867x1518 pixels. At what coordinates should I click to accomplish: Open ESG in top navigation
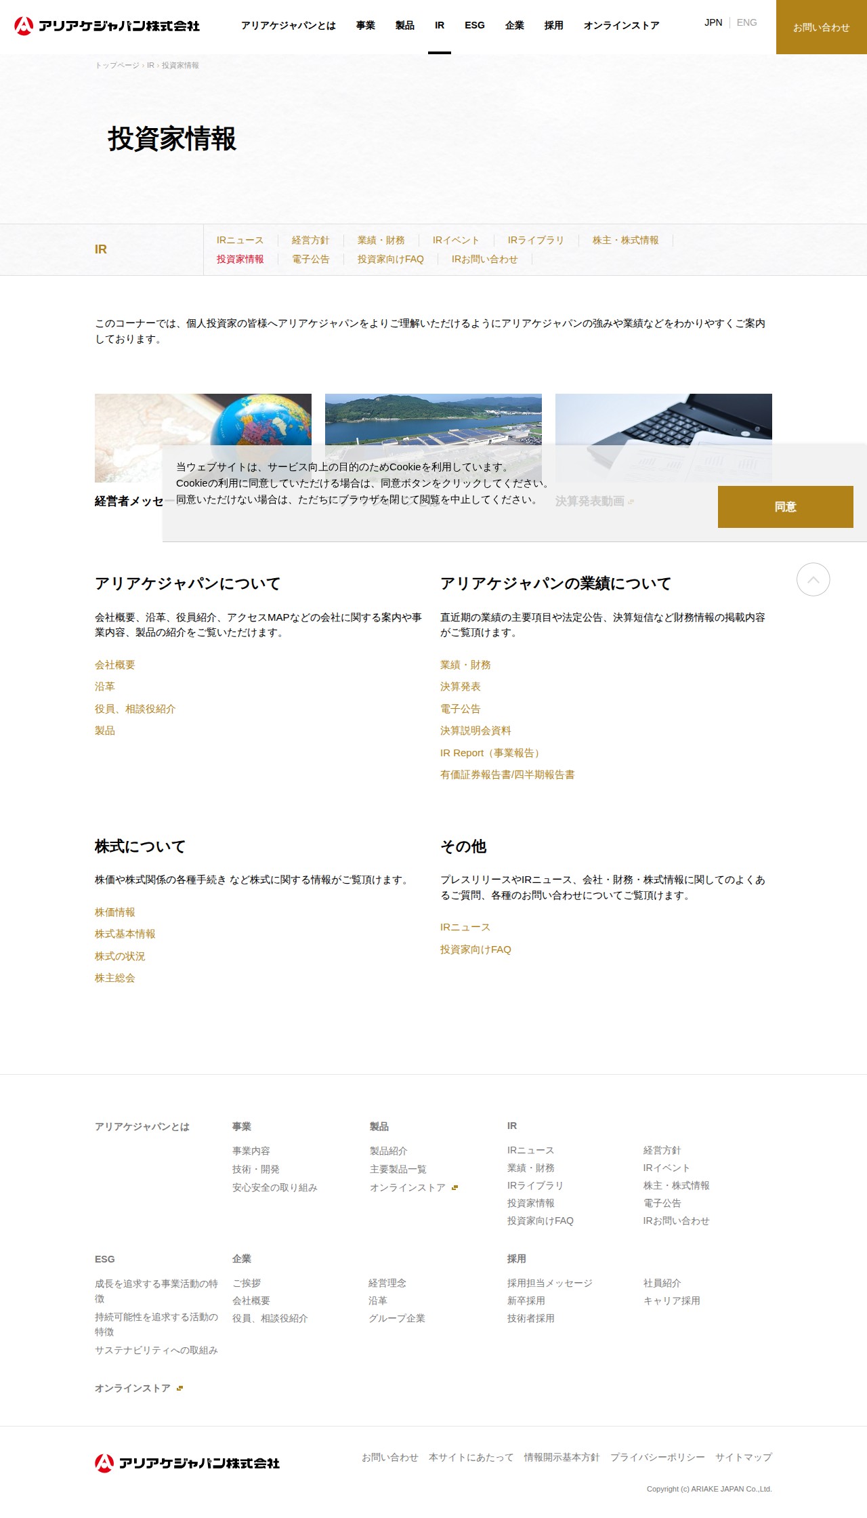coord(475,26)
